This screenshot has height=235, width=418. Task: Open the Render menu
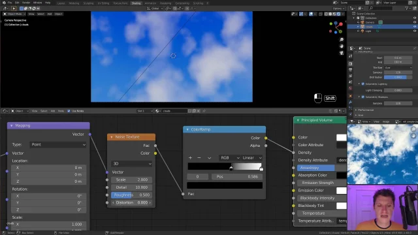(x=26, y=3)
